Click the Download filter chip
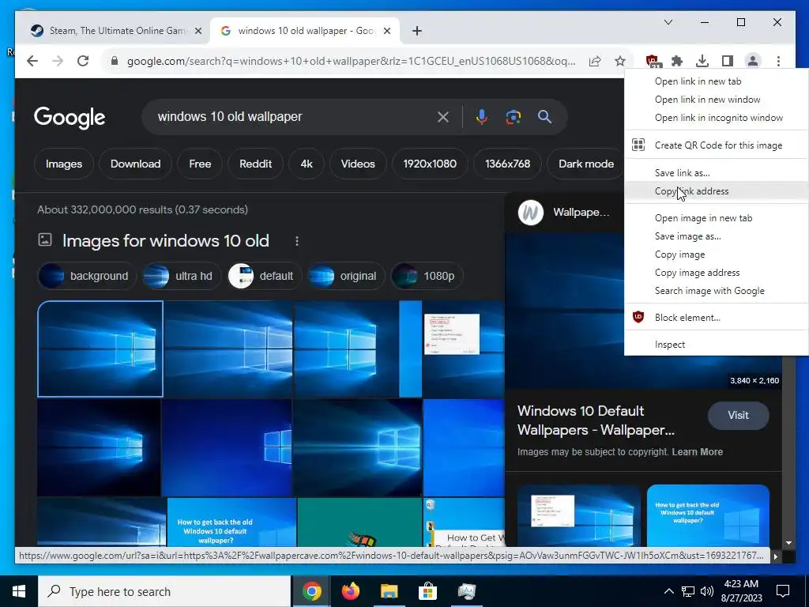Image resolution: width=809 pixels, height=607 pixels. tap(135, 164)
